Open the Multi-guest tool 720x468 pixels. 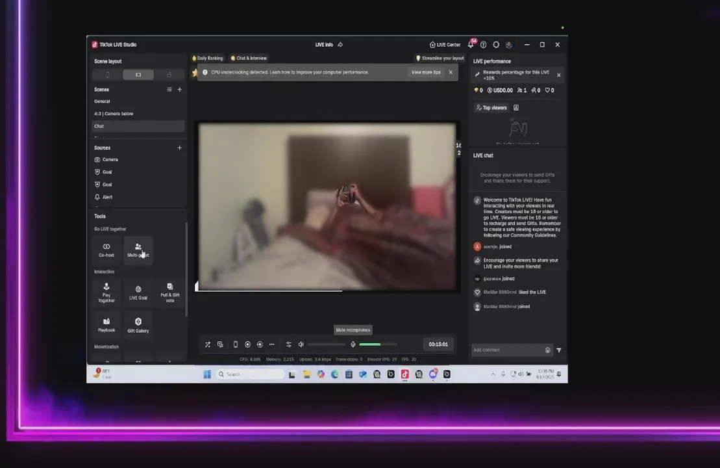(x=138, y=250)
